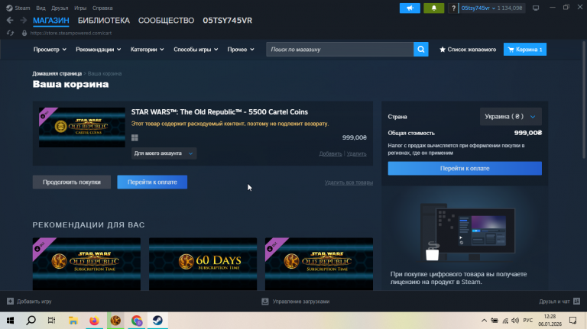Click the Windows platform icon on cart item
The height and width of the screenshot is (329, 587).
pyautogui.click(x=135, y=137)
